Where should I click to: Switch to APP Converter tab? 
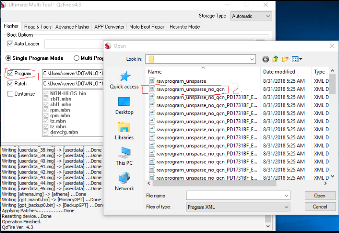109,27
